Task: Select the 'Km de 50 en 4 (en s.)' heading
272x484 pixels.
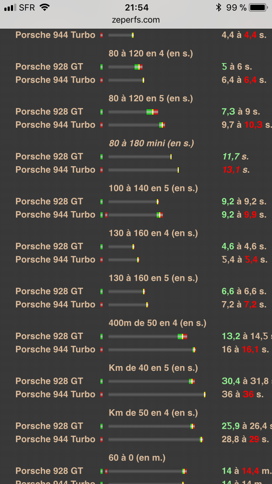Action: (x=153, y=414)
